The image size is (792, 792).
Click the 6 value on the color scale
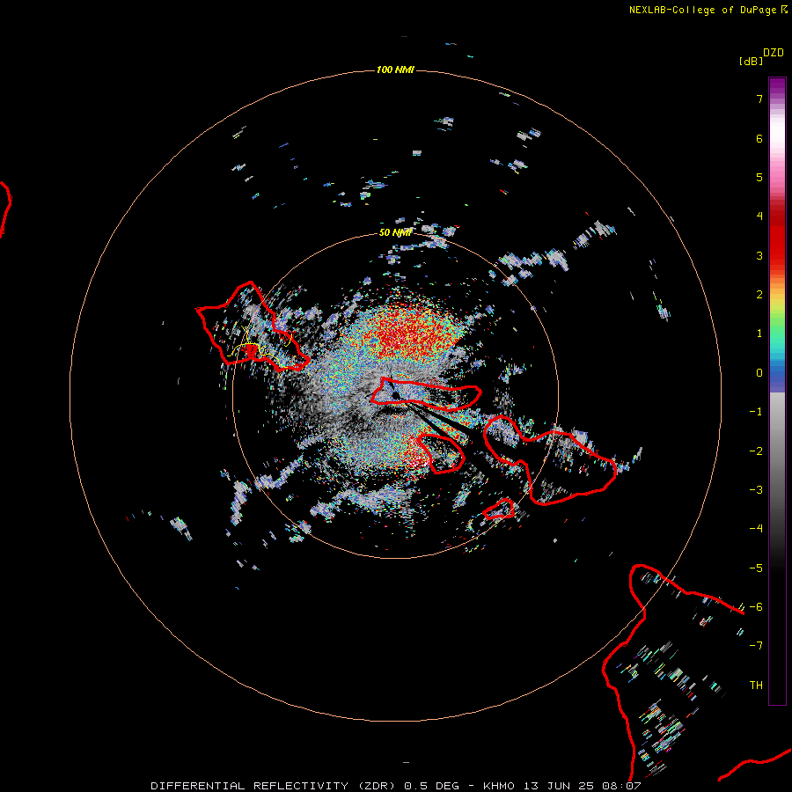(759, 138)
